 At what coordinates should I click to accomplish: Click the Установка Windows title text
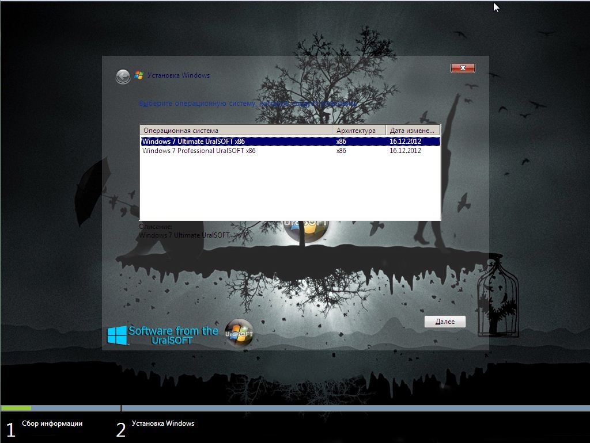179,75
